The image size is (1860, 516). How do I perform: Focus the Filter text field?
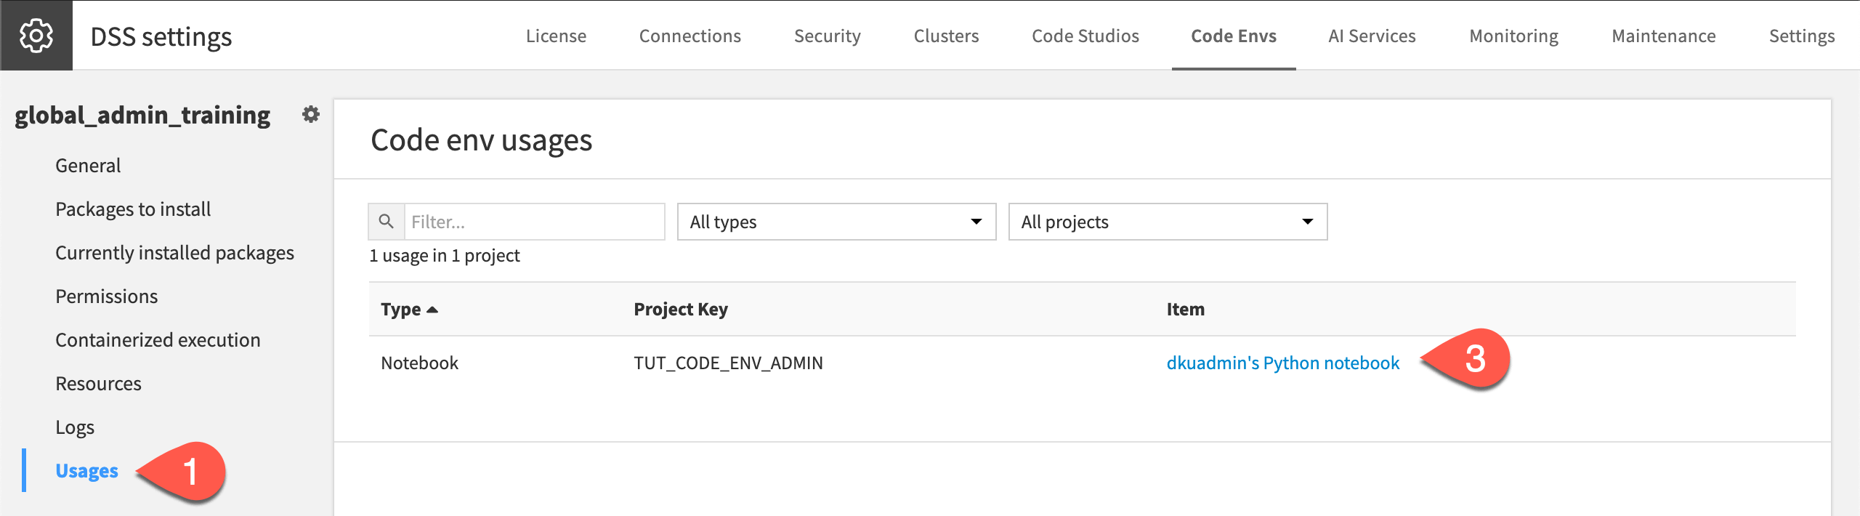(534, 222)
